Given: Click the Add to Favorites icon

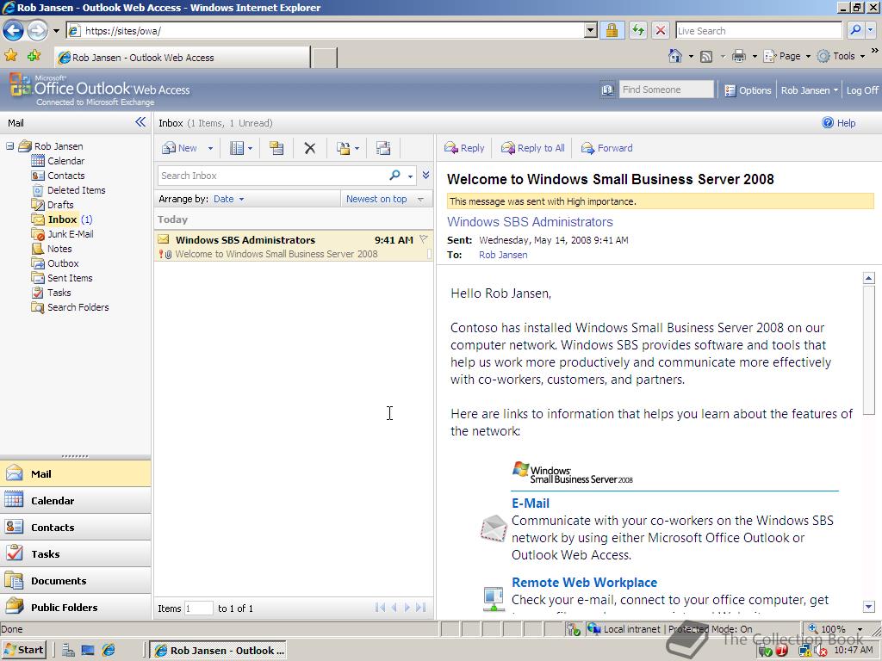Looking at the screenshot, I should pyautogui.click(x=34, y=56).
